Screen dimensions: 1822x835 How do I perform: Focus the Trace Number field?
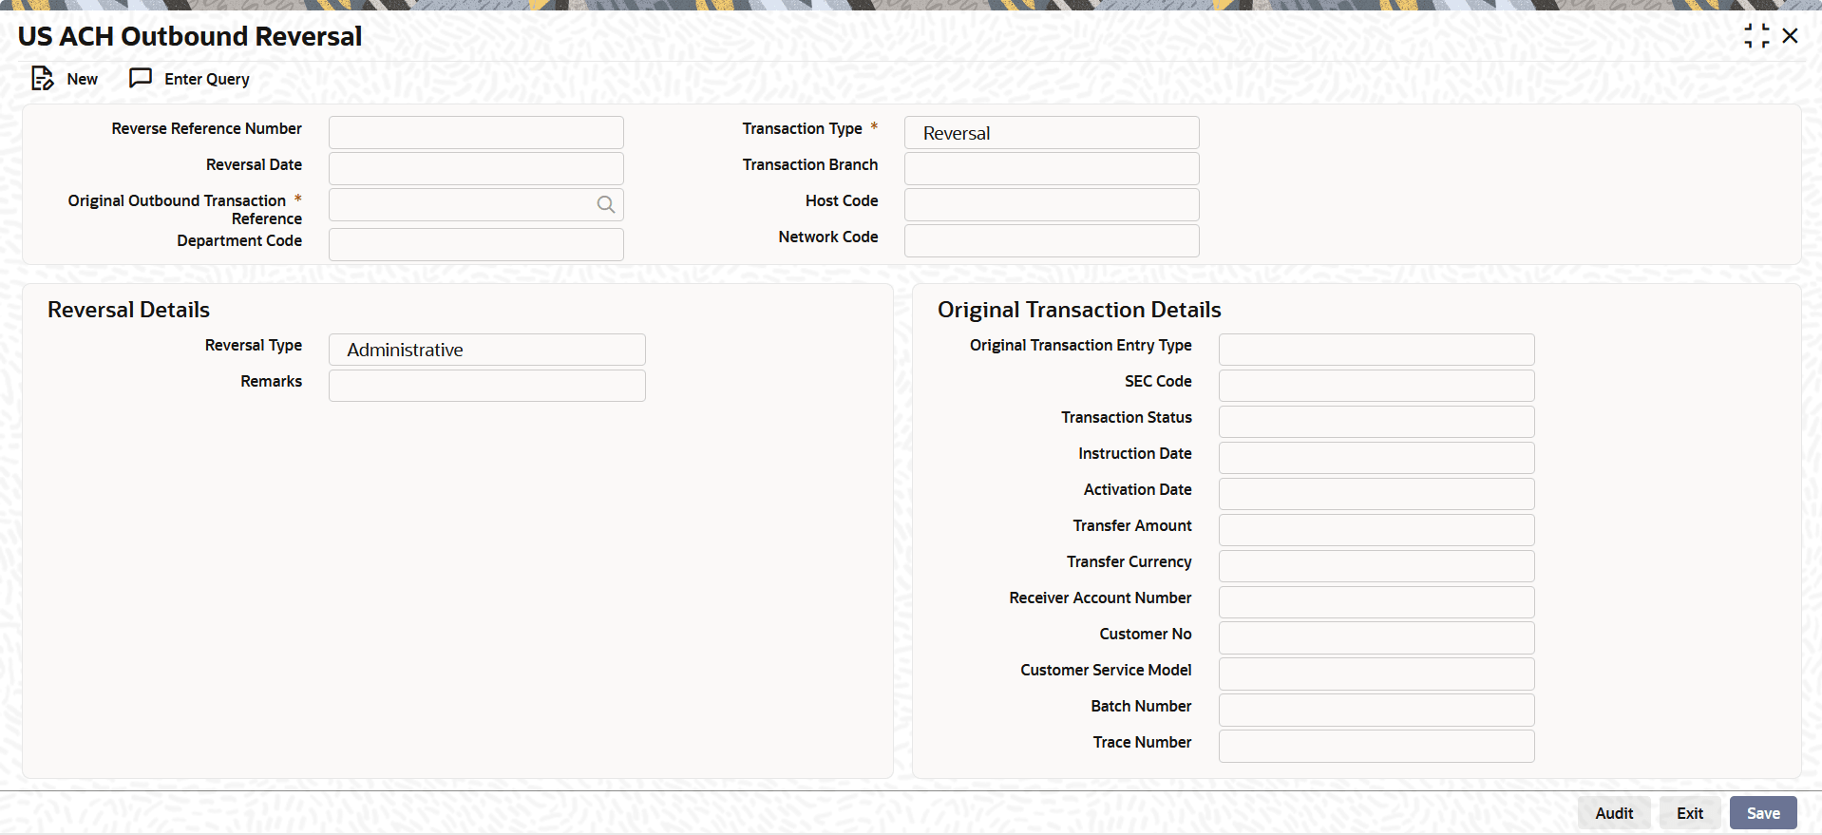pyautogui.click(x=1376, y=747)
